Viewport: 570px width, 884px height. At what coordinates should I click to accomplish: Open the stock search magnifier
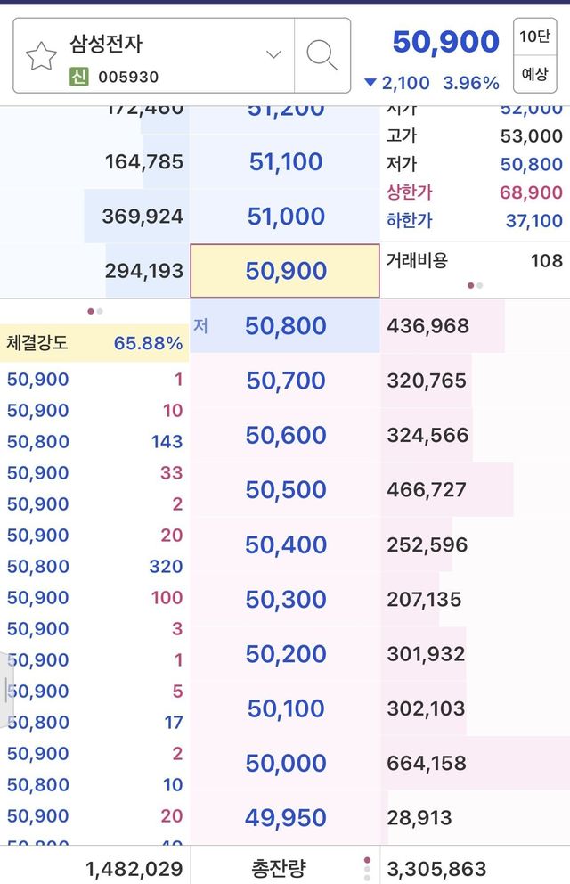click(322, 55)
